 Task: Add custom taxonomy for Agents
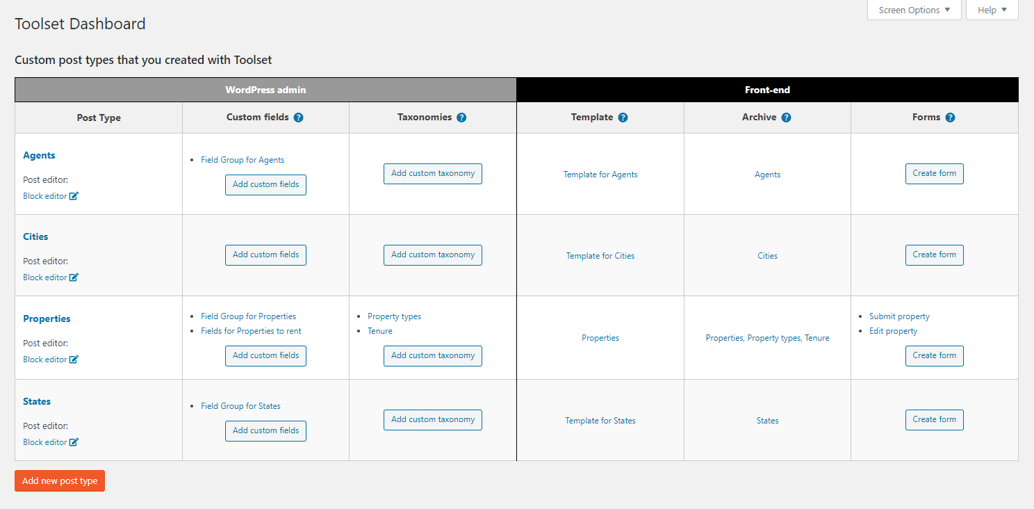click(x=433, y=174)
